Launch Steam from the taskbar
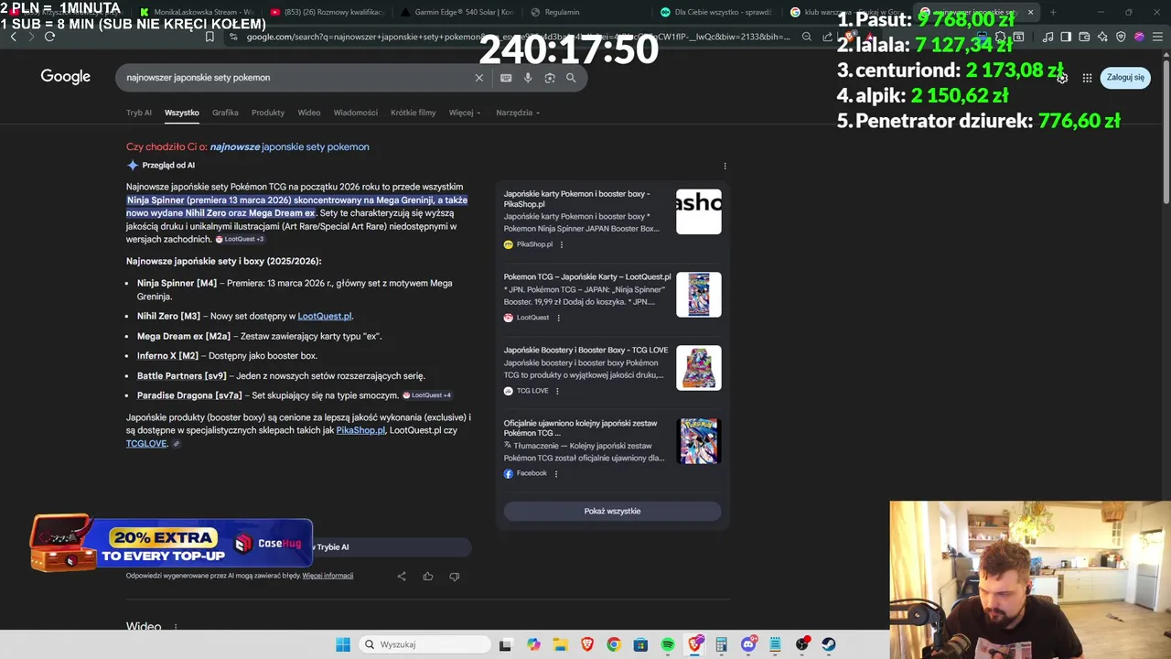The image size is (1171, 659). (x=829, y=644)
